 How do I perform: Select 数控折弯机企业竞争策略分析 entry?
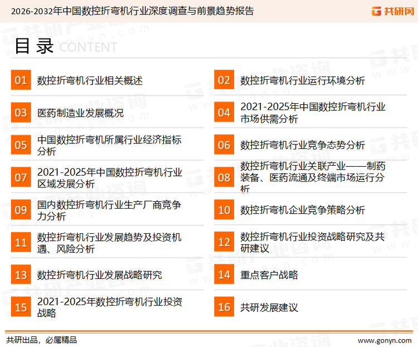point(302,210)
